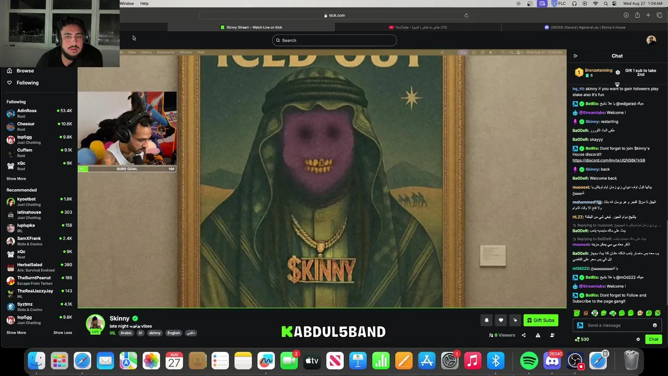Switch to Skinny Stream Kick tab

click(251, 27)
